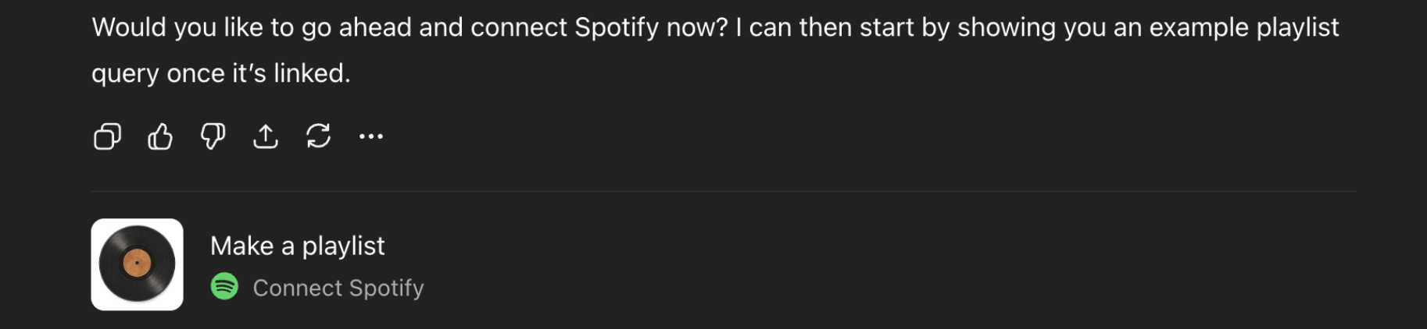Open the vinyl record app thumbnail
Image resolution: width=1427 pixels, height=329 pixels.
[137, 264]
